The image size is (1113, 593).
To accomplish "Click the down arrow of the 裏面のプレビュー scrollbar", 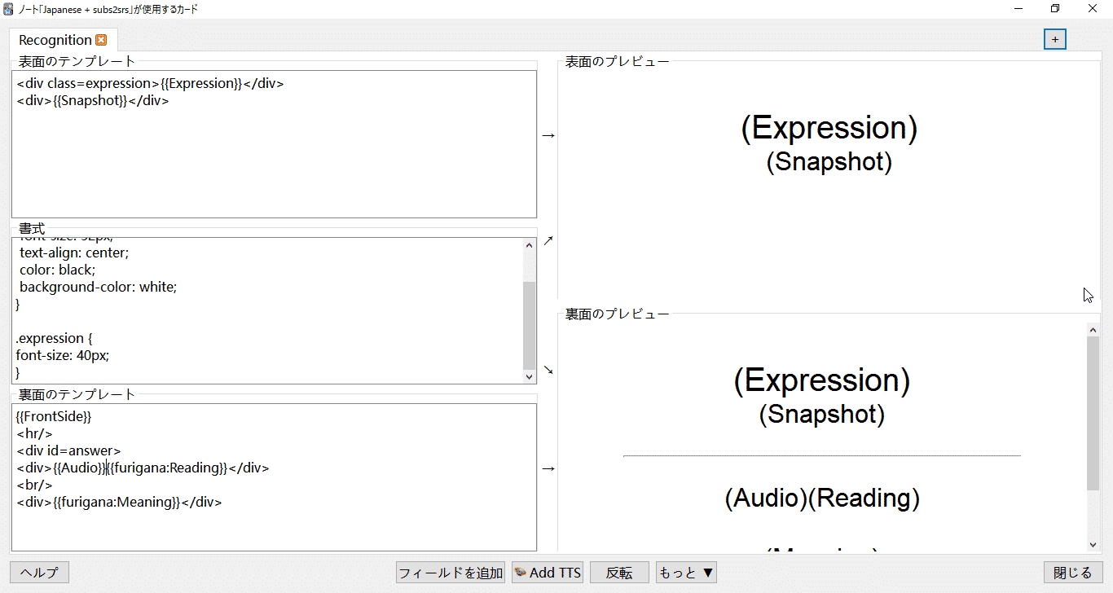I will click(x=1093, y=545).
